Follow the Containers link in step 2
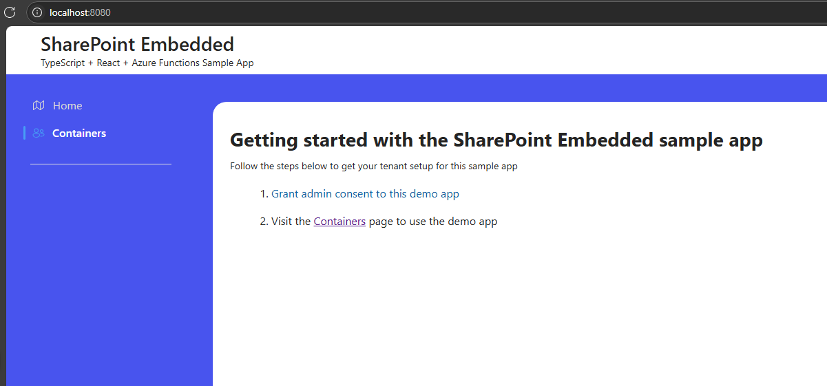Viewport: 827px width, 386px height. point(339,222)
